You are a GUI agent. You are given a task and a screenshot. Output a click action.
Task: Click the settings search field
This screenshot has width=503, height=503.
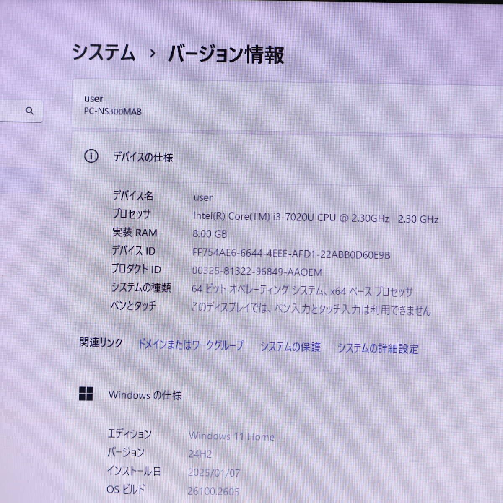pos(21,111)
